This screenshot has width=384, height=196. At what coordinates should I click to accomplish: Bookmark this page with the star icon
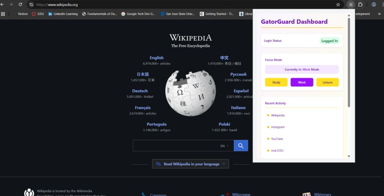coord(338,4)
